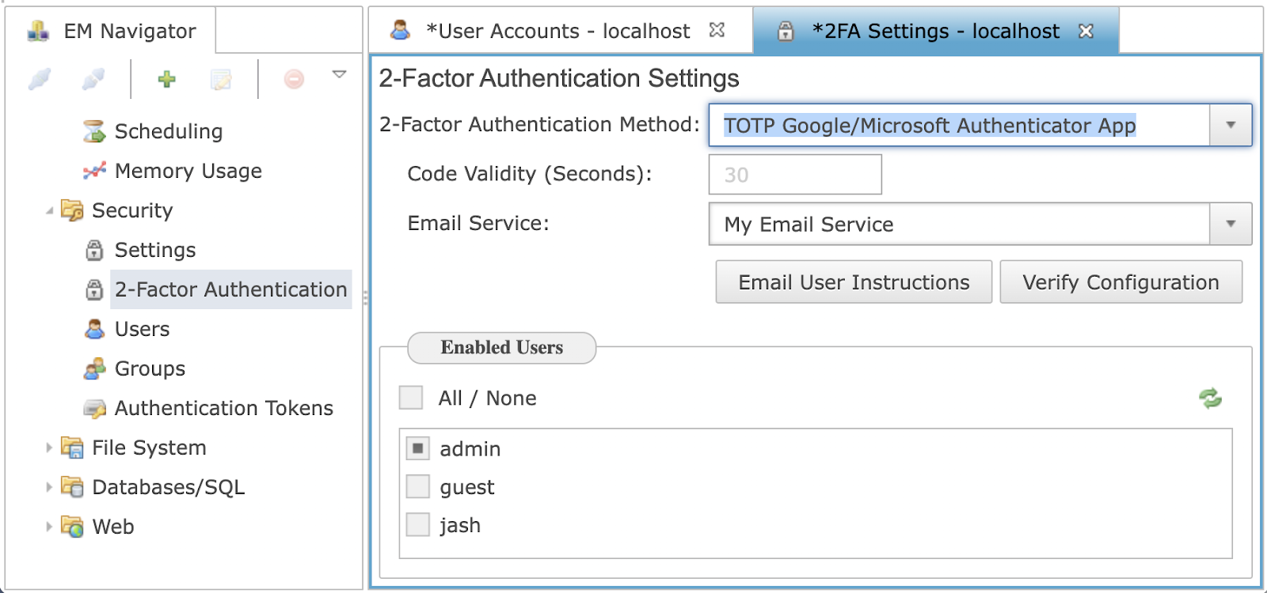The image size is (1267, 593).
Task: Open the Email Service dropdown arrow
Action: pos(1231,224)
